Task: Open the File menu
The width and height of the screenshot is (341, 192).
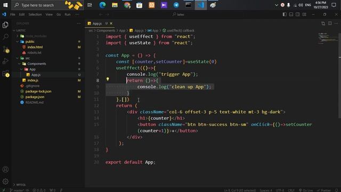Action: [13, 14]
